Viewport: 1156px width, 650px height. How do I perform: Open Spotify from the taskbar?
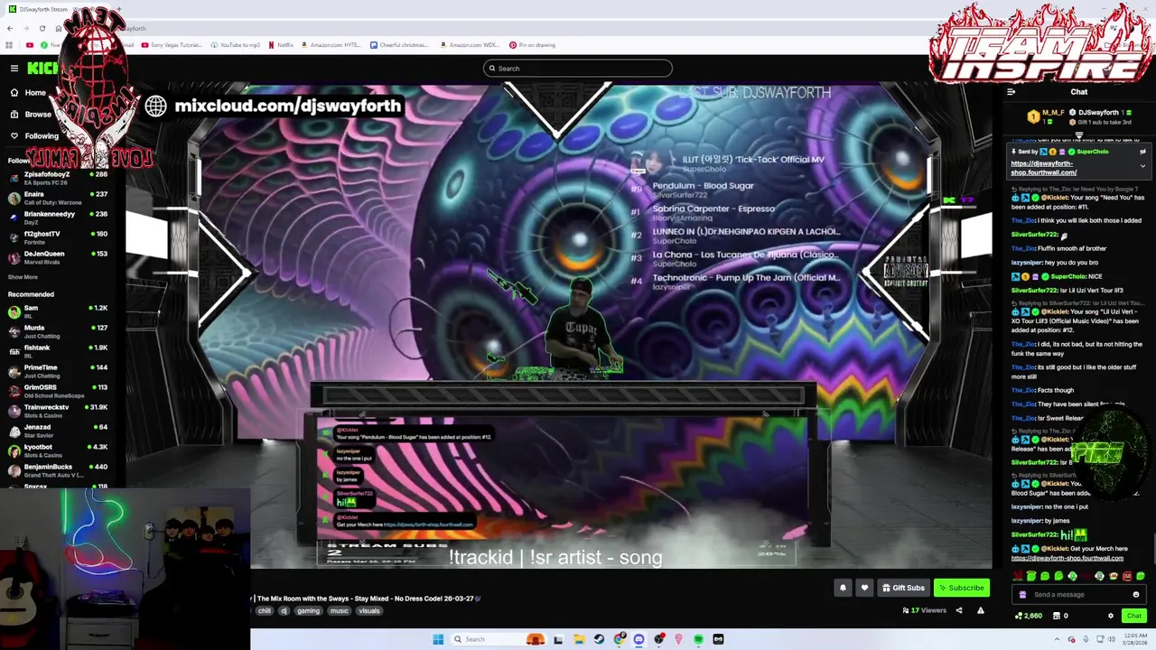click(x=698, y=639)
